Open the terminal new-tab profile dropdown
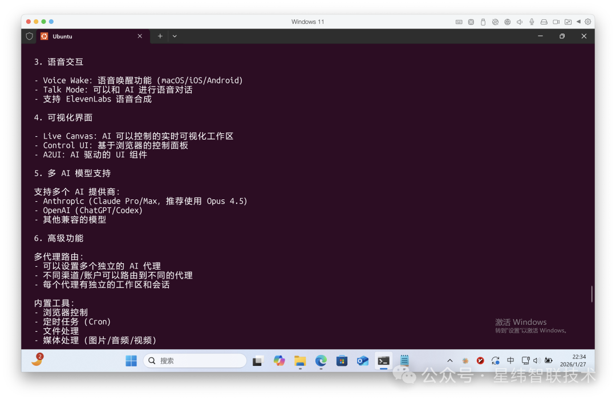The image size is (616, 400). pos(175,36)
